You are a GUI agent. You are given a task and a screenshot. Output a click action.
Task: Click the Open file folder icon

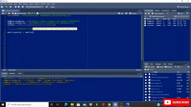tap(11, 7)
